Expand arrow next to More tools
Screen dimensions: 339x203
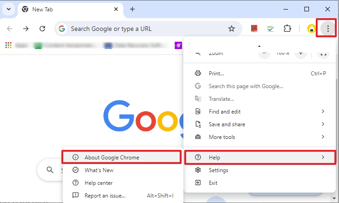[x=323, y=137]
